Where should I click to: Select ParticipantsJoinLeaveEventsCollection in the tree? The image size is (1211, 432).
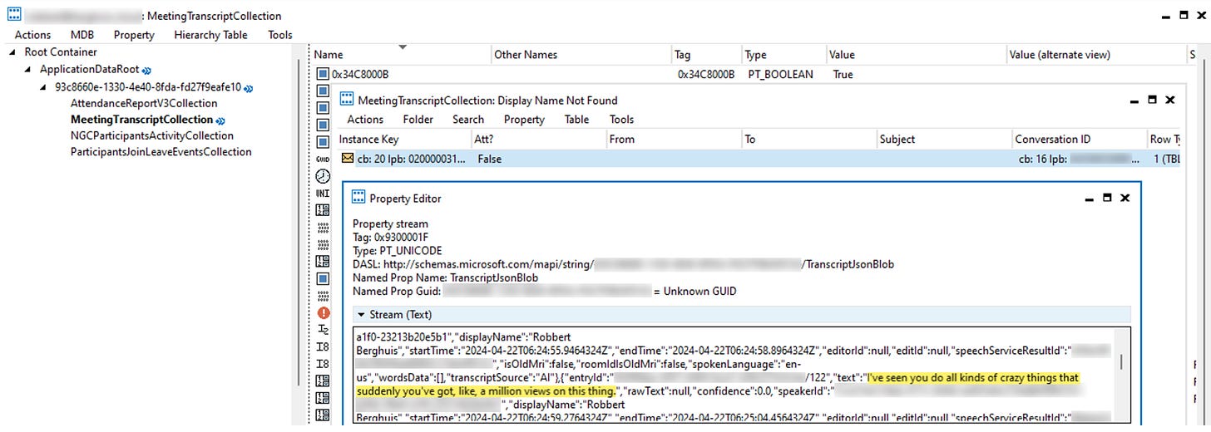pyautogui.click(x=161, y=152)
